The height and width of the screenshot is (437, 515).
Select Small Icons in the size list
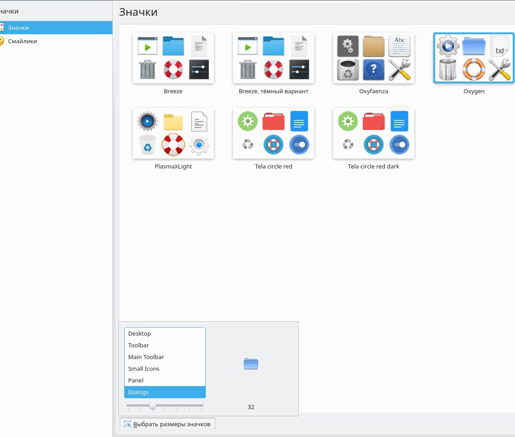(165, 369)
